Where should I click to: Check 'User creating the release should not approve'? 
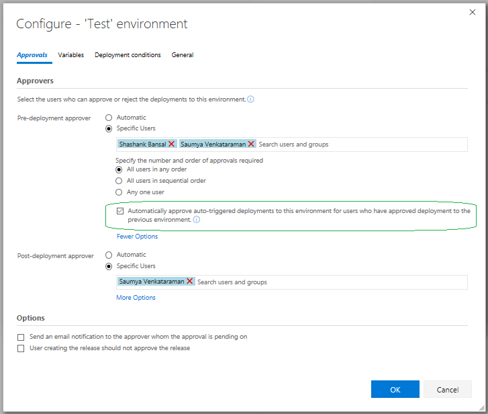[21, 348]
